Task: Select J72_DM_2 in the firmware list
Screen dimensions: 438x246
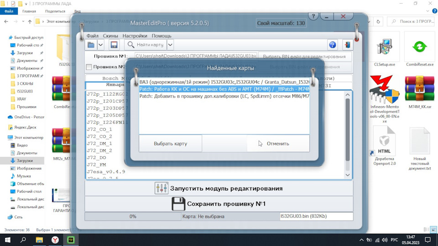Action: coord(99,150)
